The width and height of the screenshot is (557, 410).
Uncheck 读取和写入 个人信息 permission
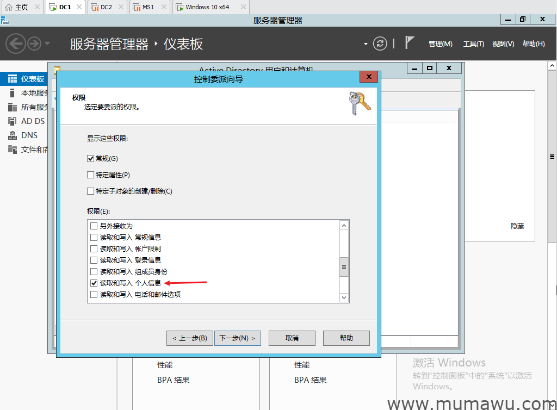tap(94, 283)
